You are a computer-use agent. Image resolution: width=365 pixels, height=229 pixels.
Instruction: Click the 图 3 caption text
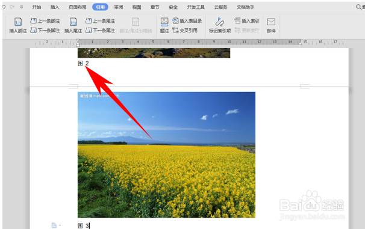pos(83,226)
